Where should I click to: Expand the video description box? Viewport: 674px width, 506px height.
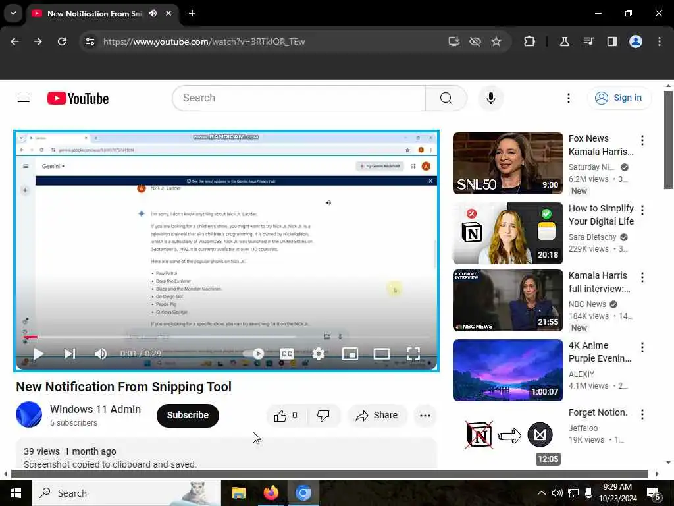tap(226, 455)
